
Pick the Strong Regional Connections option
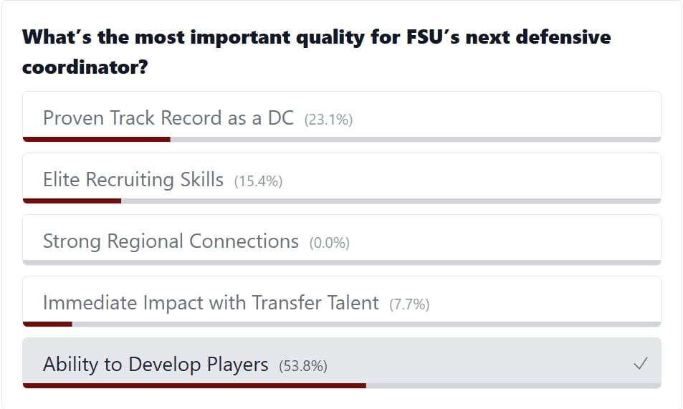tap(341, 239)
